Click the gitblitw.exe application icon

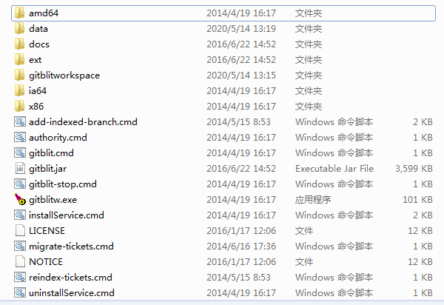20,199
